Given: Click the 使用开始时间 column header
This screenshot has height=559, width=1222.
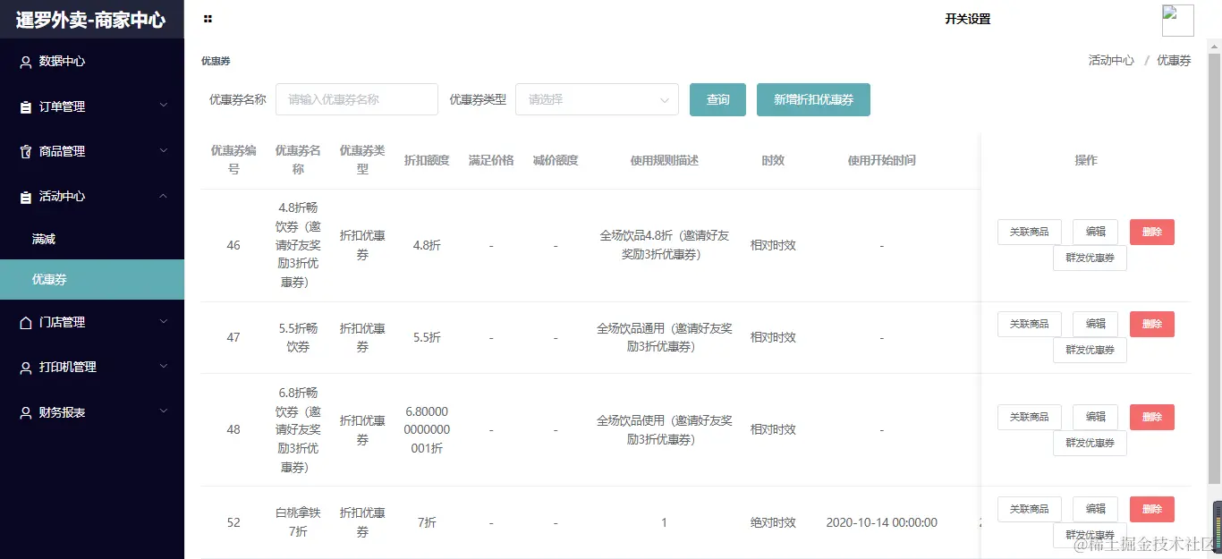Looking at the screenshot, I should tap(881, 160).
